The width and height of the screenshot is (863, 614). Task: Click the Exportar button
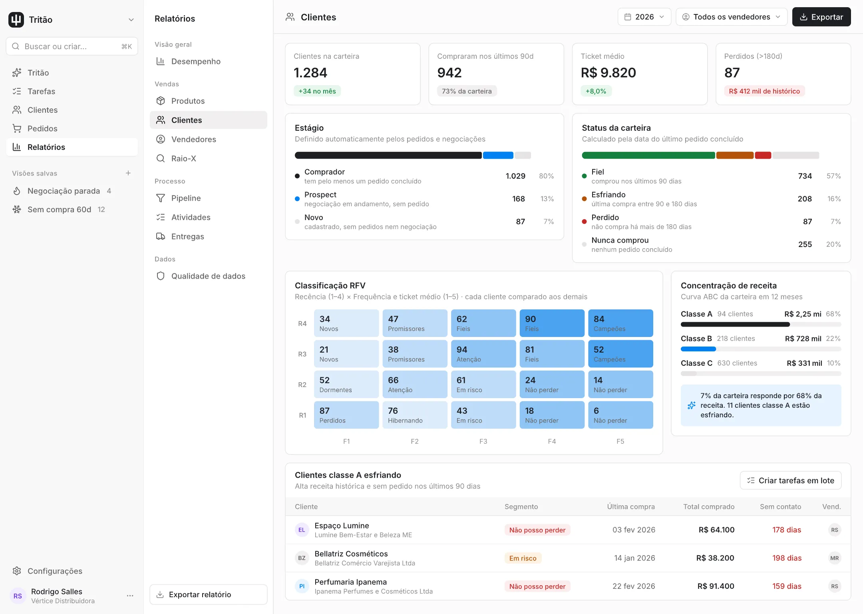(821, 17)
